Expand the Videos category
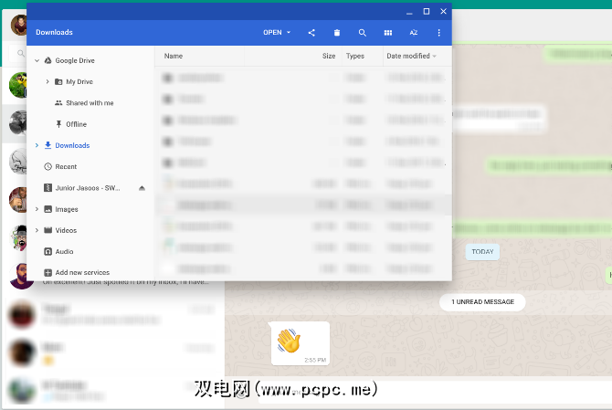612x410 pixels. pos(37,230)
